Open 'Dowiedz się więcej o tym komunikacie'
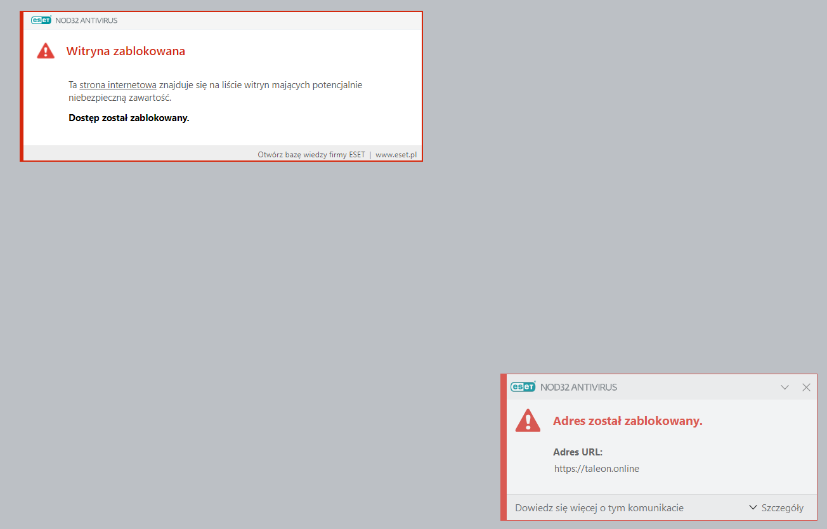827x529 pixels. tap(599, 507)
